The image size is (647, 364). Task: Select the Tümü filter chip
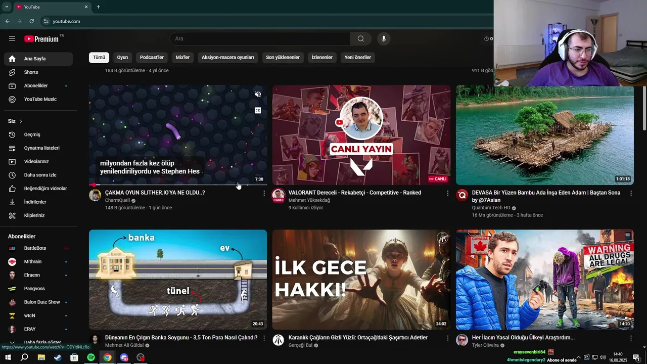pyautogui.click(x=99, y=58)
